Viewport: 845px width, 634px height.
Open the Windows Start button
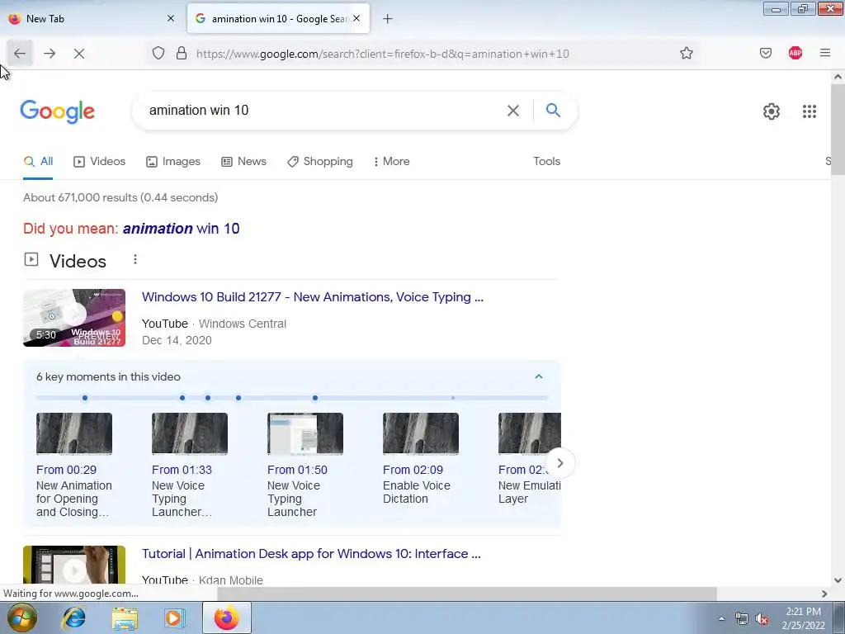point(21,617)
